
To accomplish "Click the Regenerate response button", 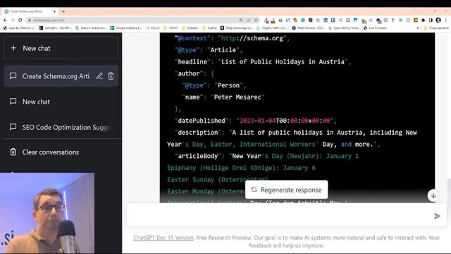I will [x=286, y=190].
